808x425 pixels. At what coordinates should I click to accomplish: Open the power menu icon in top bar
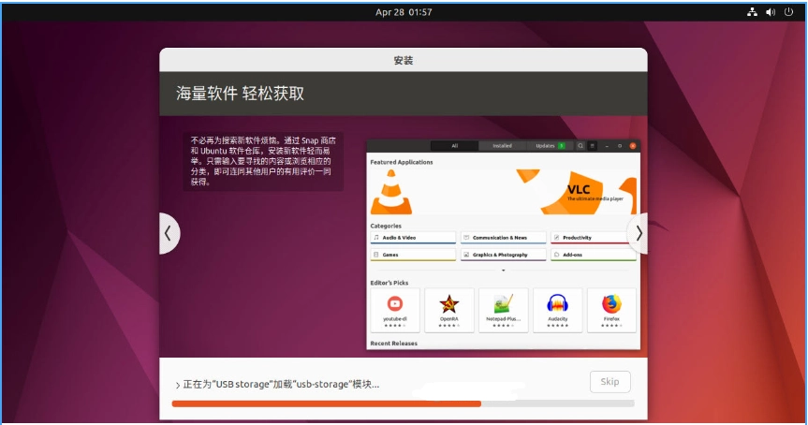(788, 12)
